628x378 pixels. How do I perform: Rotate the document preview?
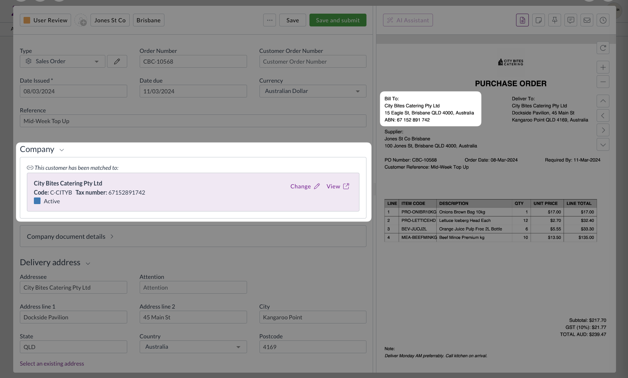pyautogui.click(x=603, y=48)
